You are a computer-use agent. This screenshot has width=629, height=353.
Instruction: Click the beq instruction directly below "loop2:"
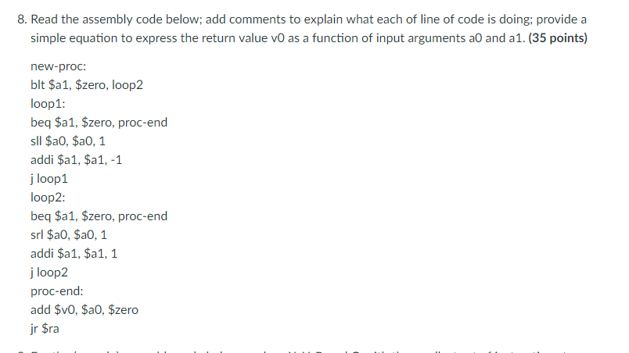click(98, 216)
